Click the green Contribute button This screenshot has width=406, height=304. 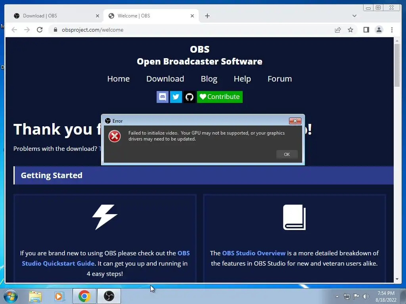pos(220,97)
